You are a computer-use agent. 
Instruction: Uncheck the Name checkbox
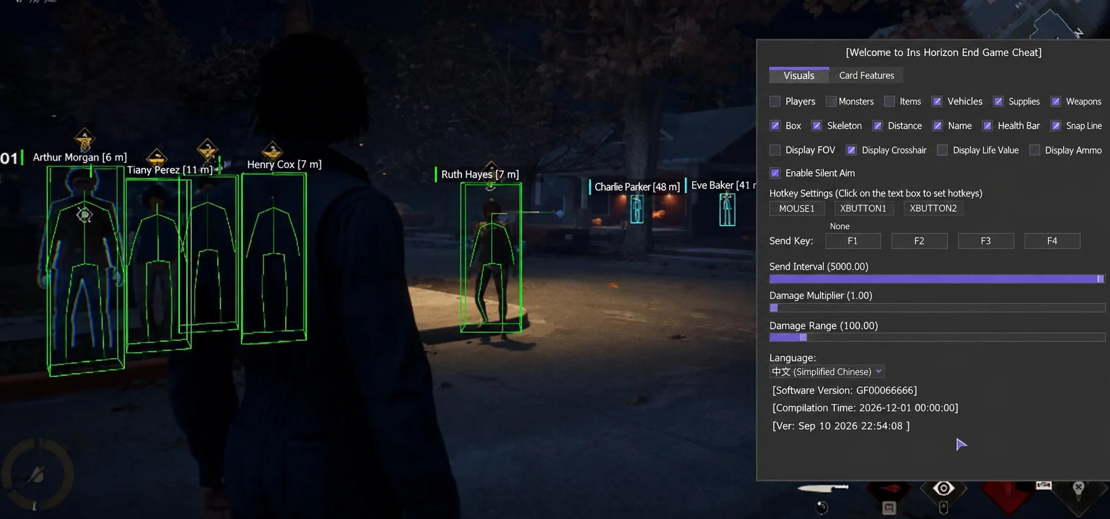[937, 126]
